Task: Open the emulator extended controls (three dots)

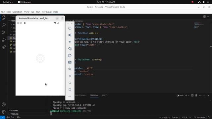Action: coord(70,96)
